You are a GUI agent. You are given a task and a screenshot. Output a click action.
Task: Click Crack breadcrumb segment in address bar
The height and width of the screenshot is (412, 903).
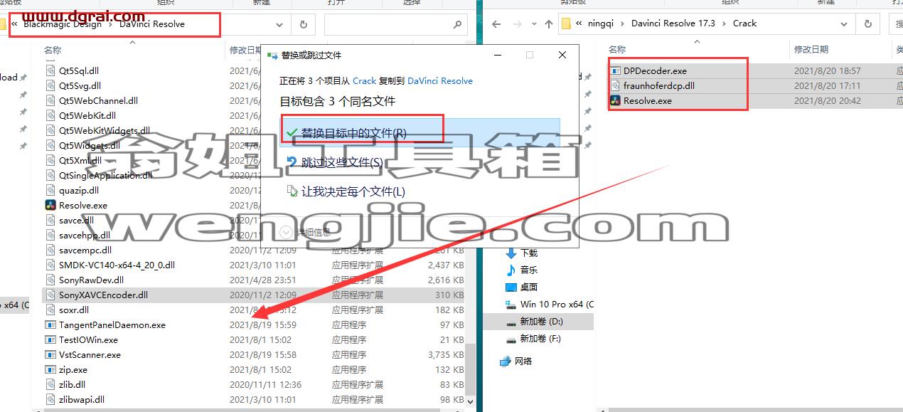(x=744, y=23)
